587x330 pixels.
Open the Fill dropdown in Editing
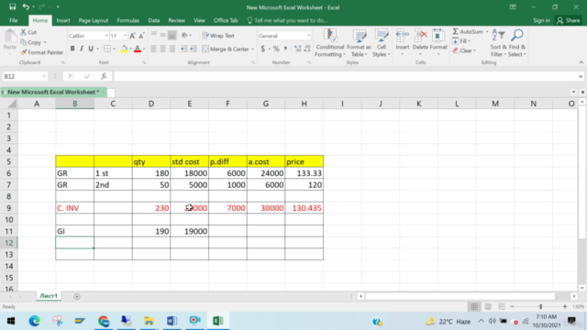coord(461,41)
